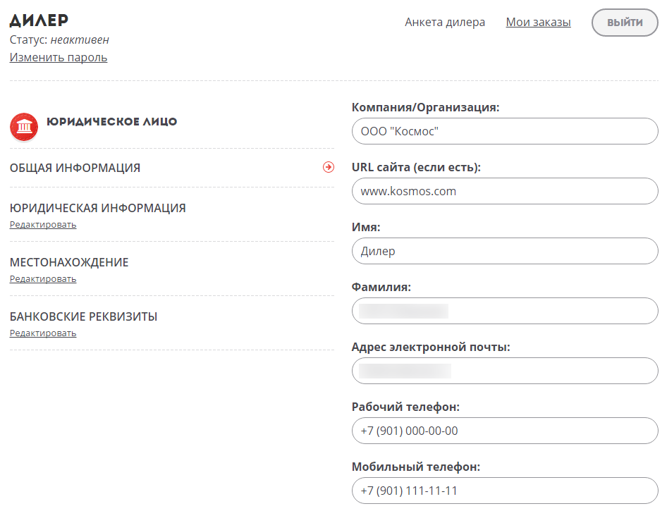Focus the Компания/Организация input field
The image size is (667, 511).
click(x=505, y=131)
